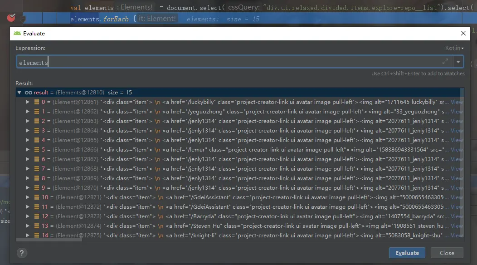Click View link for element 0
The image size is (477, 265).
point(457,102)
